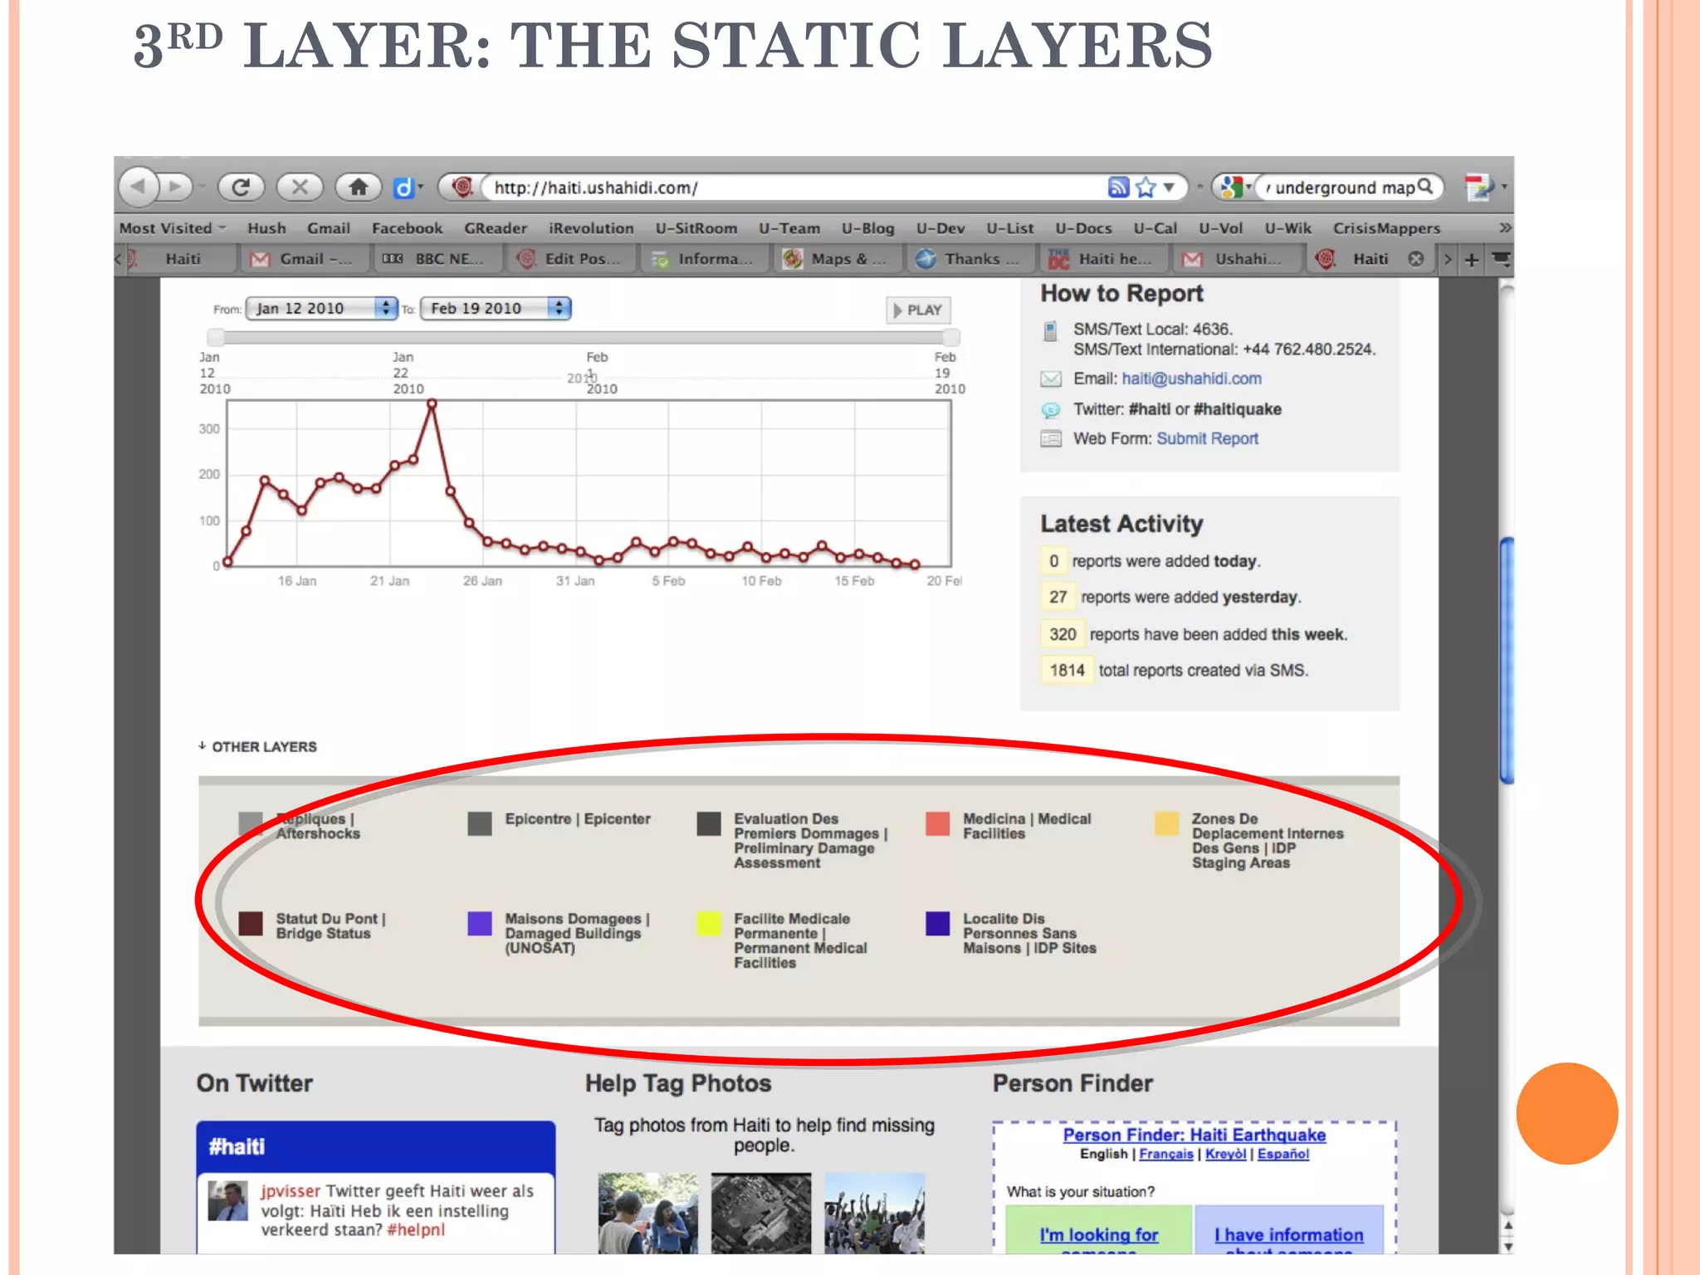Click the Twitter speech bubble icon
This screenshot has width=1700, height=1275.
[1051, 410]
